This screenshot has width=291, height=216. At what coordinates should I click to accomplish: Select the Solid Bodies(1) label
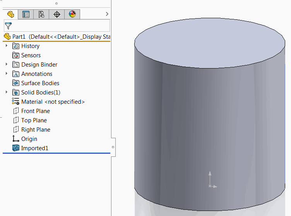coord(41,92)
